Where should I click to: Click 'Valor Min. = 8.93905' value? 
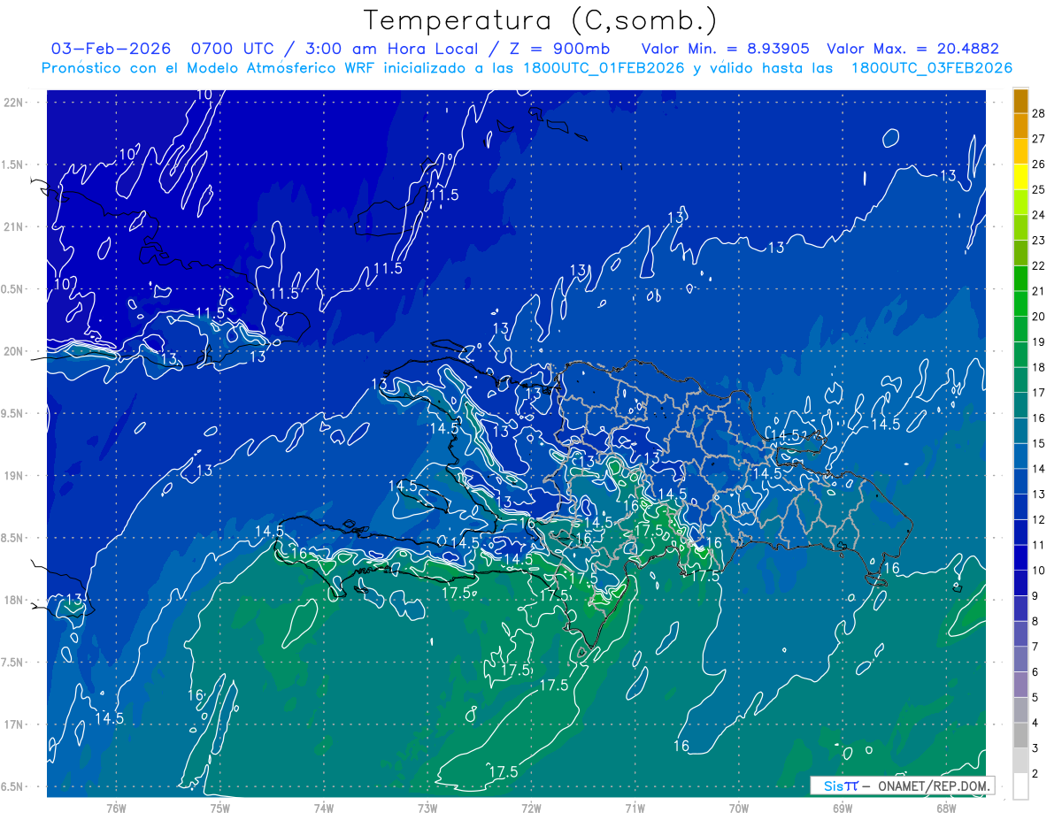(725, 49)
